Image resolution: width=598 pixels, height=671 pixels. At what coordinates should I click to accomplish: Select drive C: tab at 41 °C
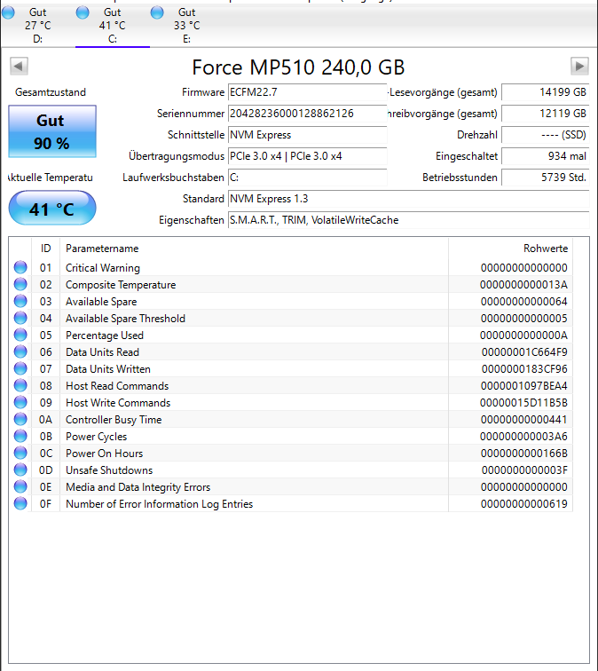pos(113,25)
